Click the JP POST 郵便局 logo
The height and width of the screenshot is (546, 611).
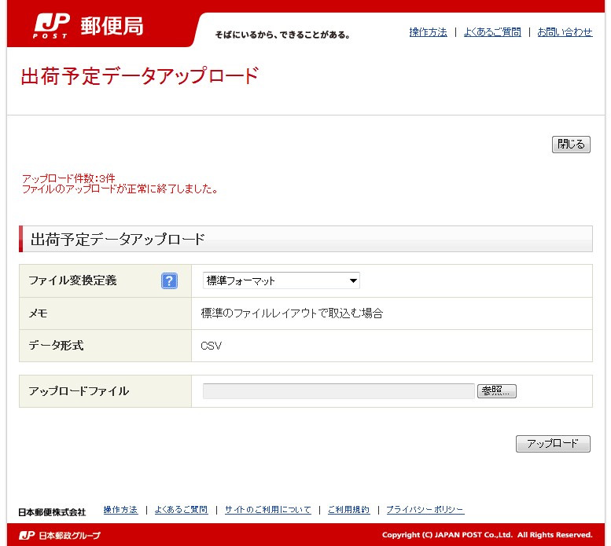[x=88, y=26]
